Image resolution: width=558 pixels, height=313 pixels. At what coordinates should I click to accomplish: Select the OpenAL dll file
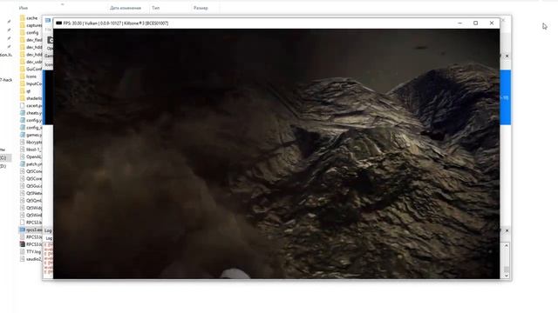[31, 156]
